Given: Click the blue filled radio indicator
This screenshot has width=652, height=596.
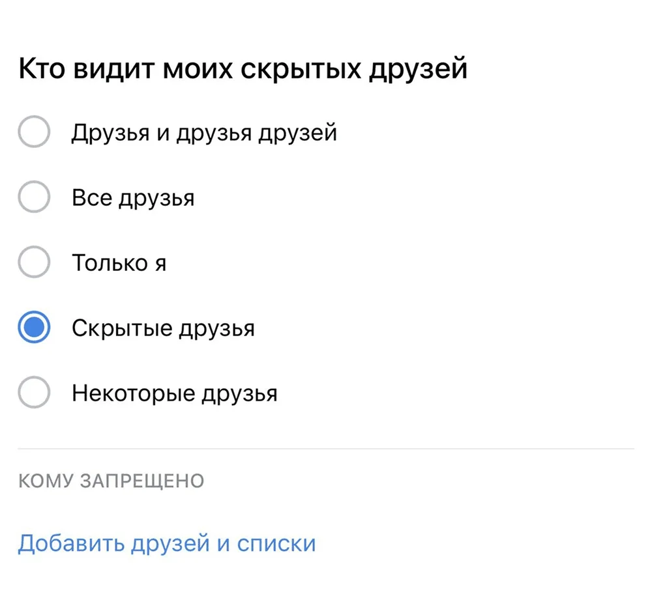Looking at the screenshot, I should click(34, 328).
